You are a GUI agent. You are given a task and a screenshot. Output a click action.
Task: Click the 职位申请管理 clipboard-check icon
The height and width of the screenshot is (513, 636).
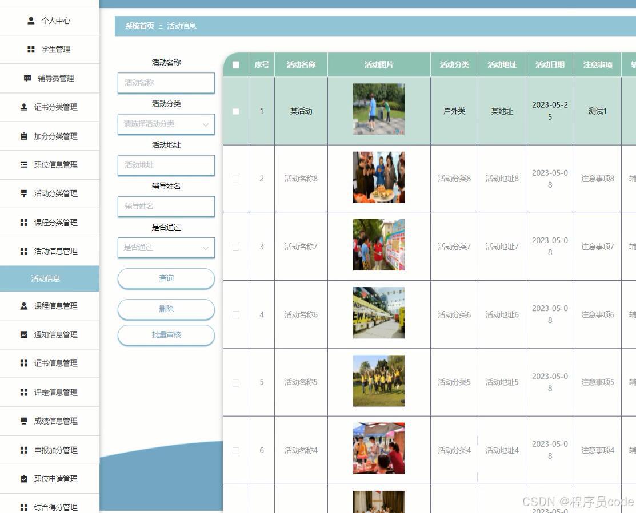tap(24, 479)
